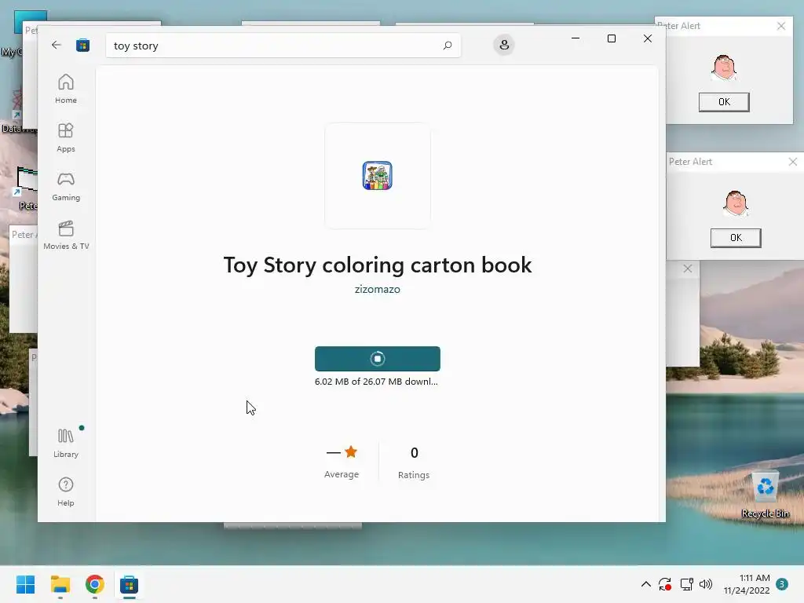Screen dimensions: 804x603
Task: Click the network tray icon
Action: tap(686, 584)
